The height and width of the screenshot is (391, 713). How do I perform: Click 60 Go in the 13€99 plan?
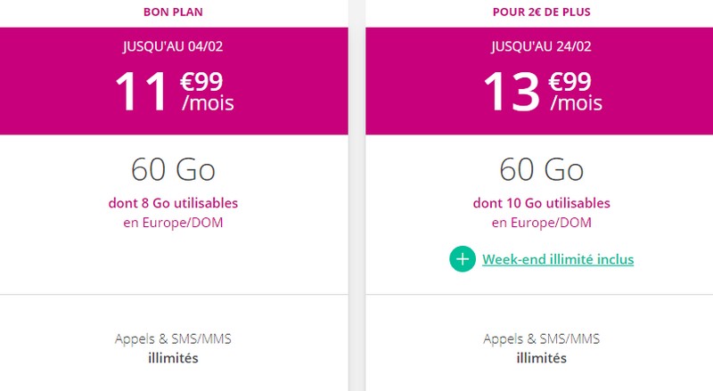pos(542,169)
